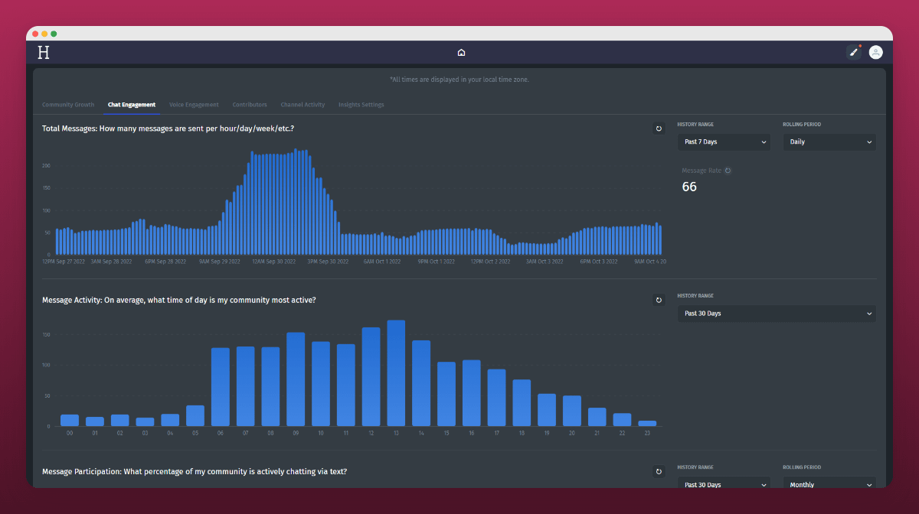Click the hour 06 bar in Message Activity
The width and height of the screenshot is (919, 514).
pos(221,387)
